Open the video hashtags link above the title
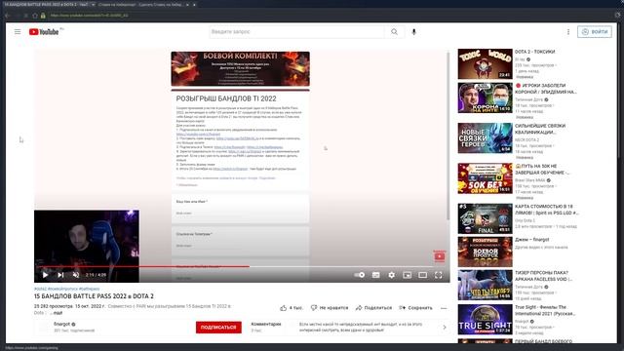This screenshot has height=351, width=624. click(66, 289)
